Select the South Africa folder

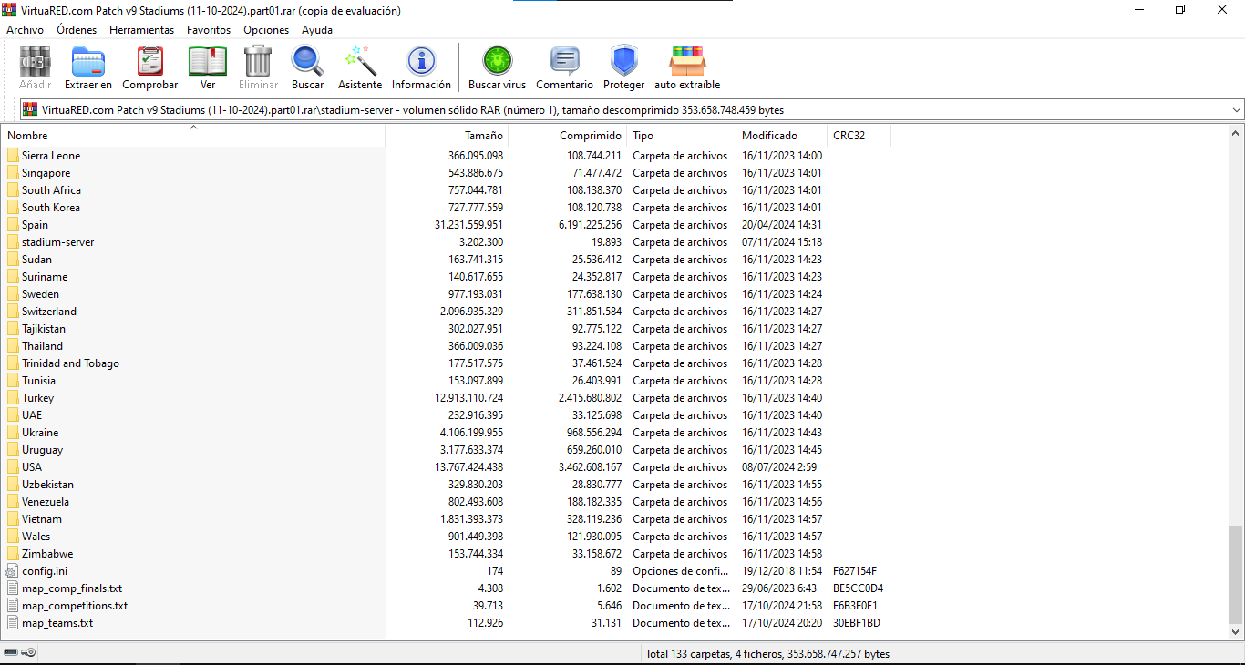(51, 190)
